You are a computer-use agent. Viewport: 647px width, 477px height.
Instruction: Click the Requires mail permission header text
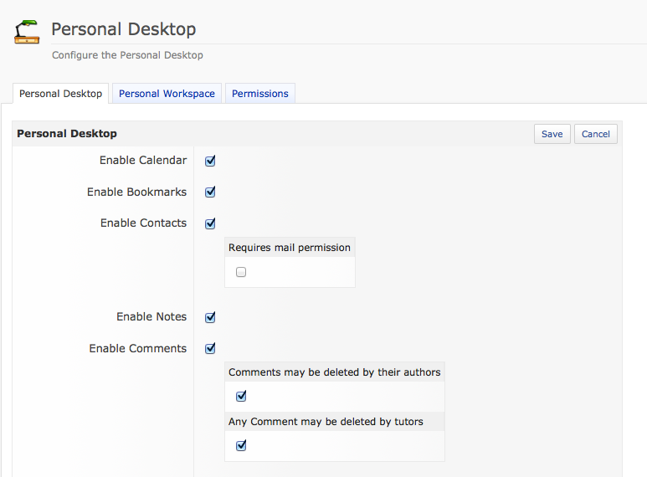tap(289, 248)
